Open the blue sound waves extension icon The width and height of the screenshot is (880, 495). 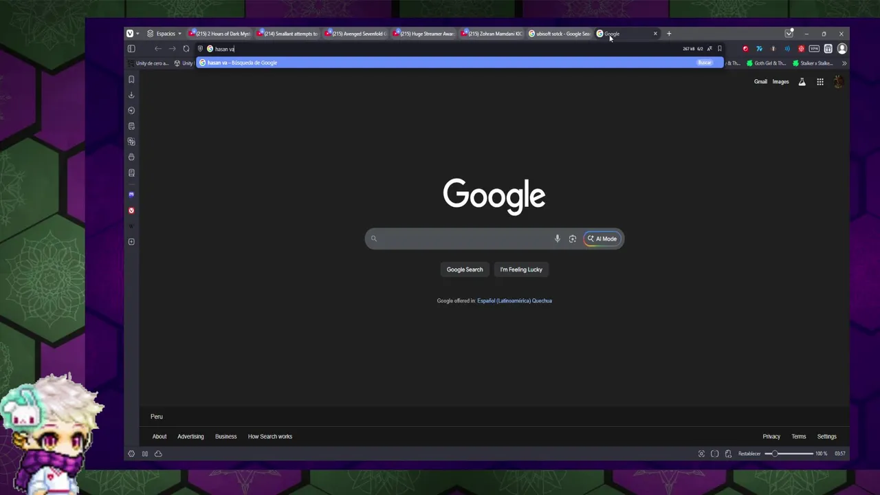tap(787, 49)
